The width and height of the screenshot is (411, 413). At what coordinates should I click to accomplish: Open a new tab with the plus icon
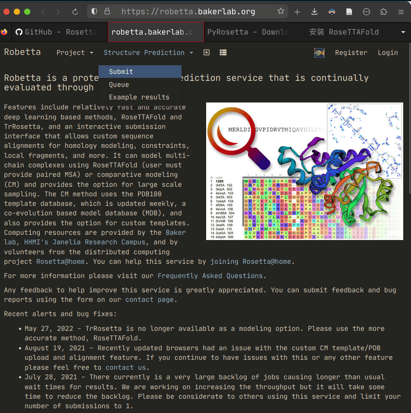(297, 12)
